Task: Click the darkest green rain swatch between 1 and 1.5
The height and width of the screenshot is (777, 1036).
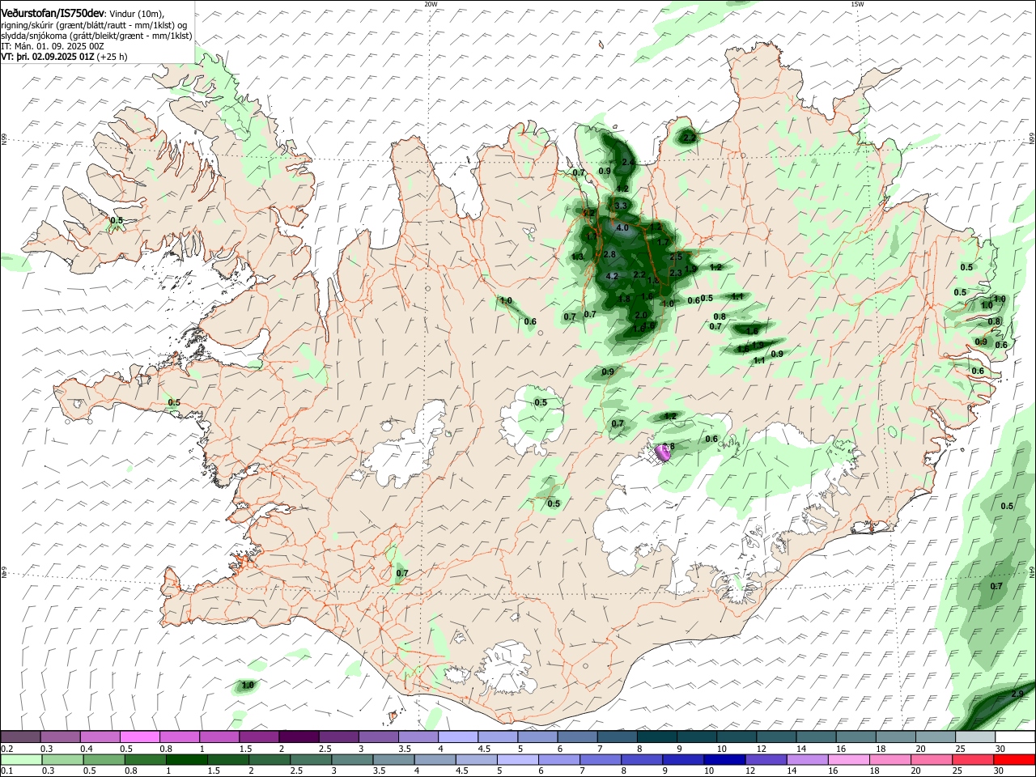Action: (186, 760)
